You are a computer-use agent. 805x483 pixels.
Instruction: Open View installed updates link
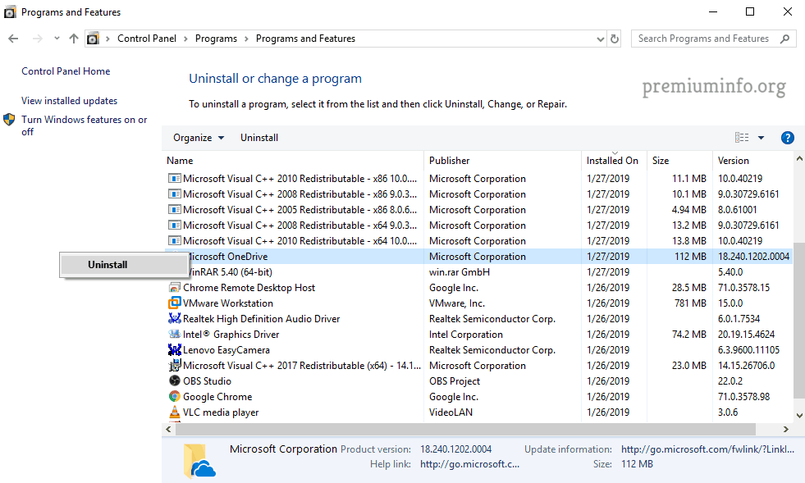(x=69, y=101)
